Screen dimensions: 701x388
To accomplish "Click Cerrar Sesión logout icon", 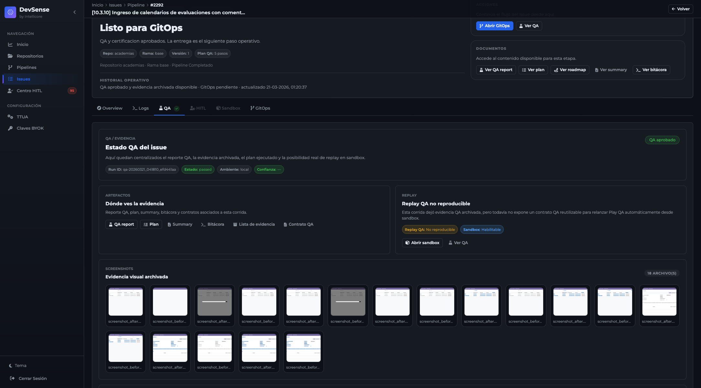I will pyautogui.click(x=12, y=378).
